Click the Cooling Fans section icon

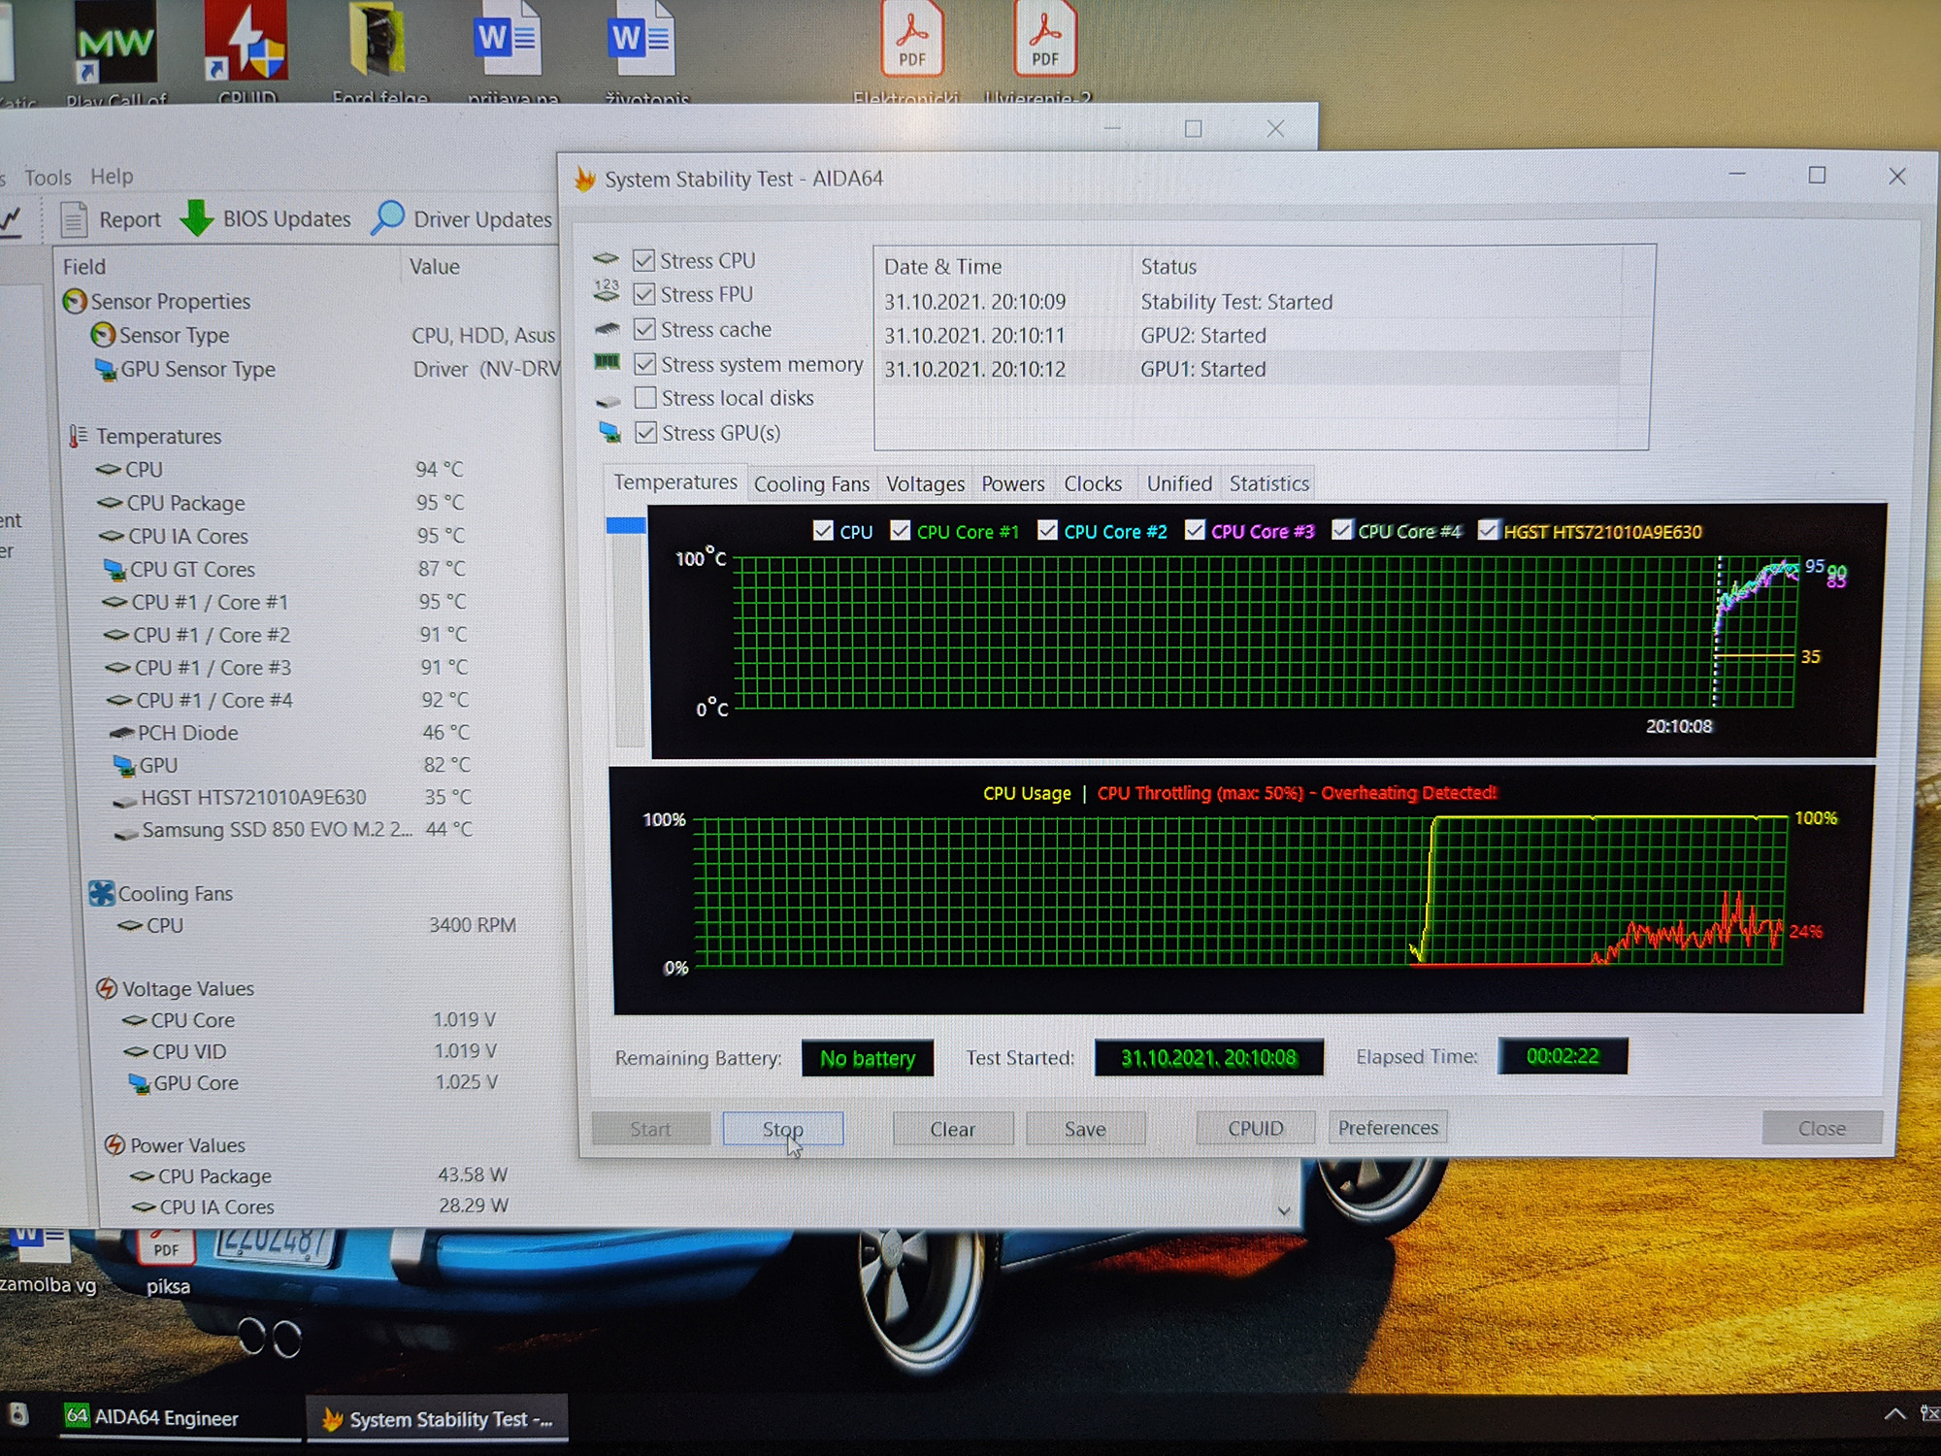coord(102,893)
